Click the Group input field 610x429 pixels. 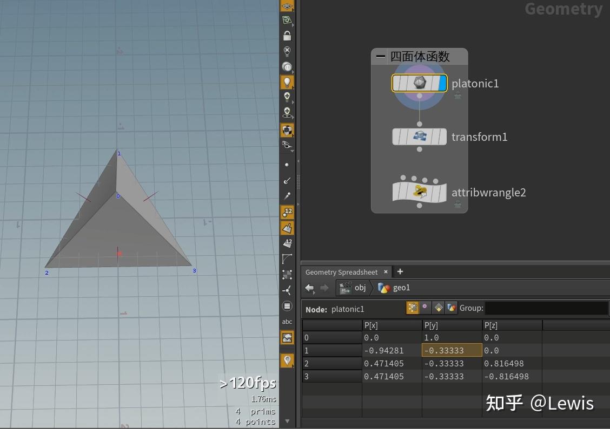click(x=546, y=308)
